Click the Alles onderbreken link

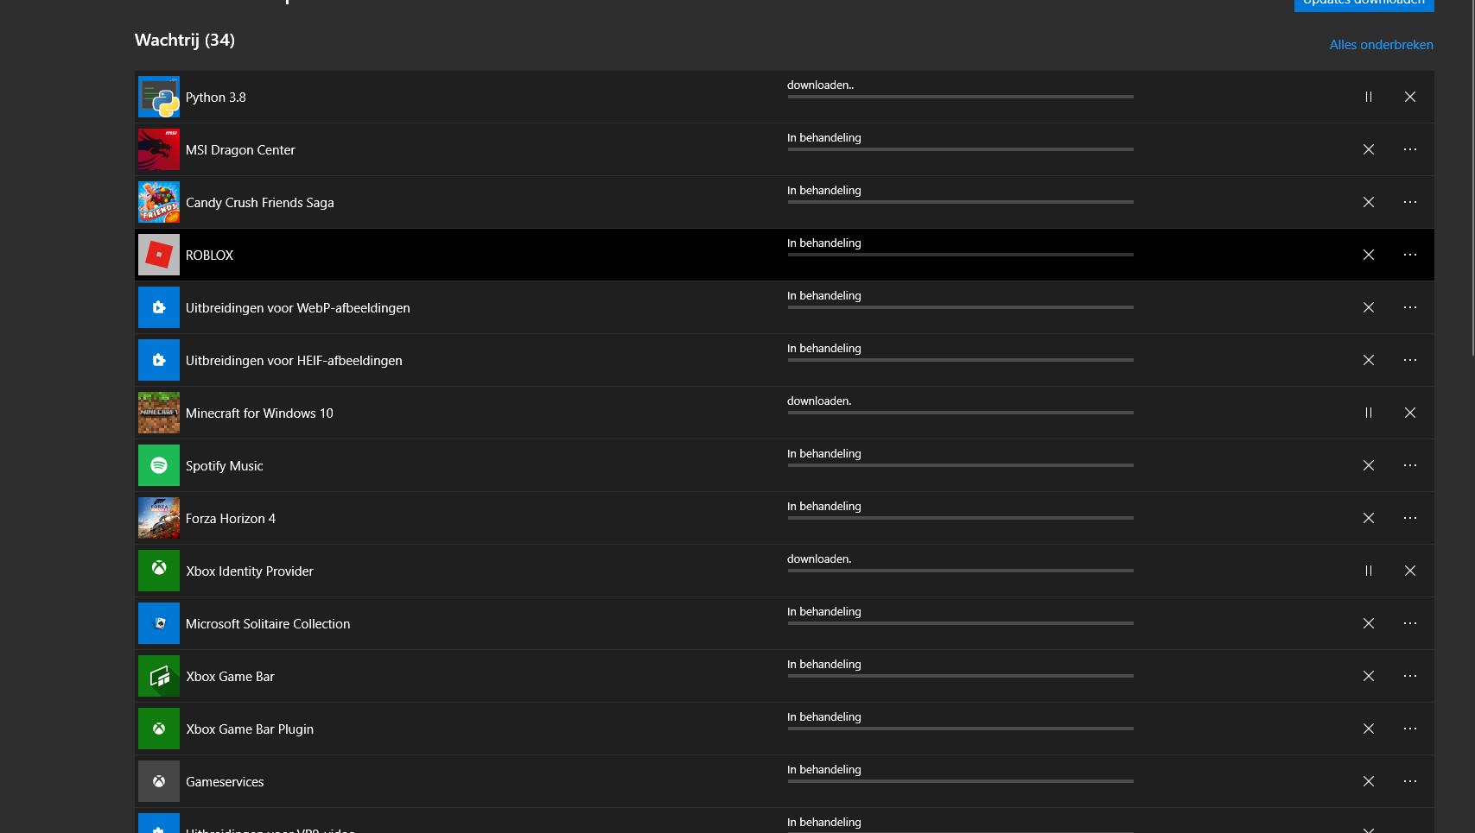(x=1381, y=45)
